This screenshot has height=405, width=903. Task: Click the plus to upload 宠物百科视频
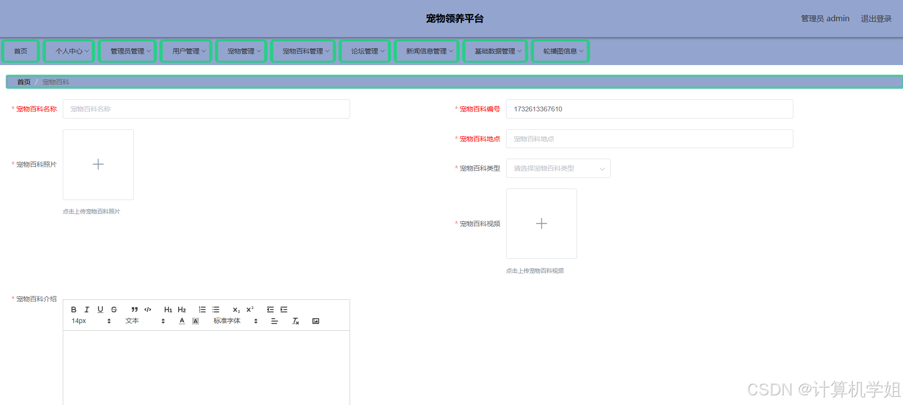point(541,224)
